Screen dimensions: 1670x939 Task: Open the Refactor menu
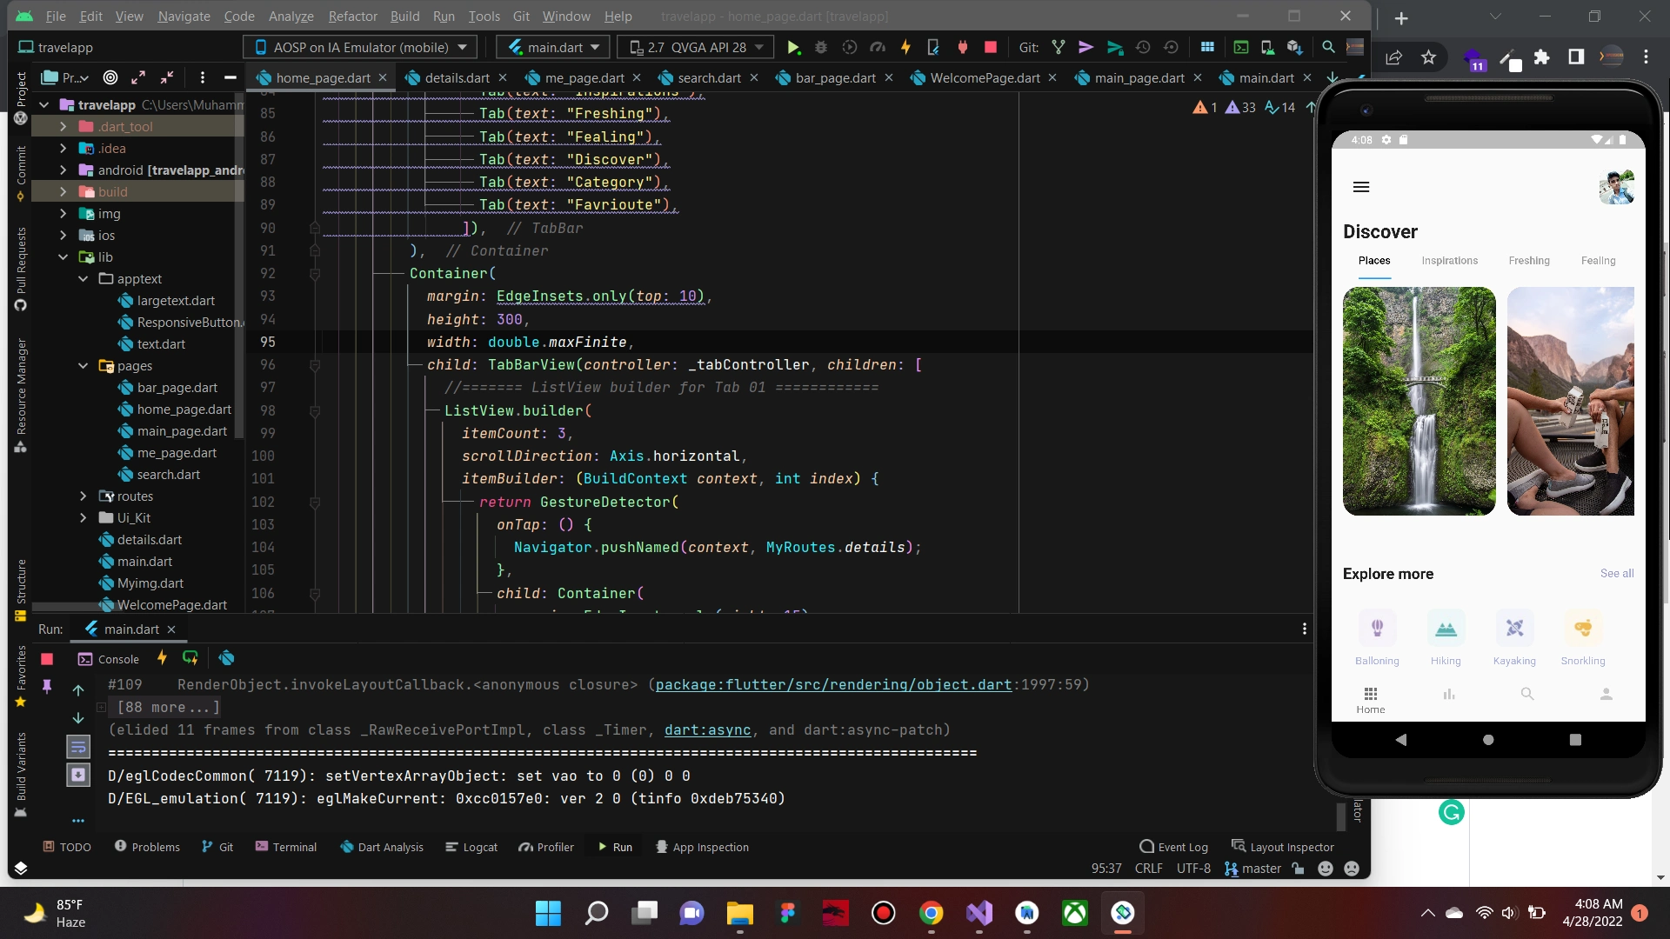pyautogui.click(x=352, y=17)
